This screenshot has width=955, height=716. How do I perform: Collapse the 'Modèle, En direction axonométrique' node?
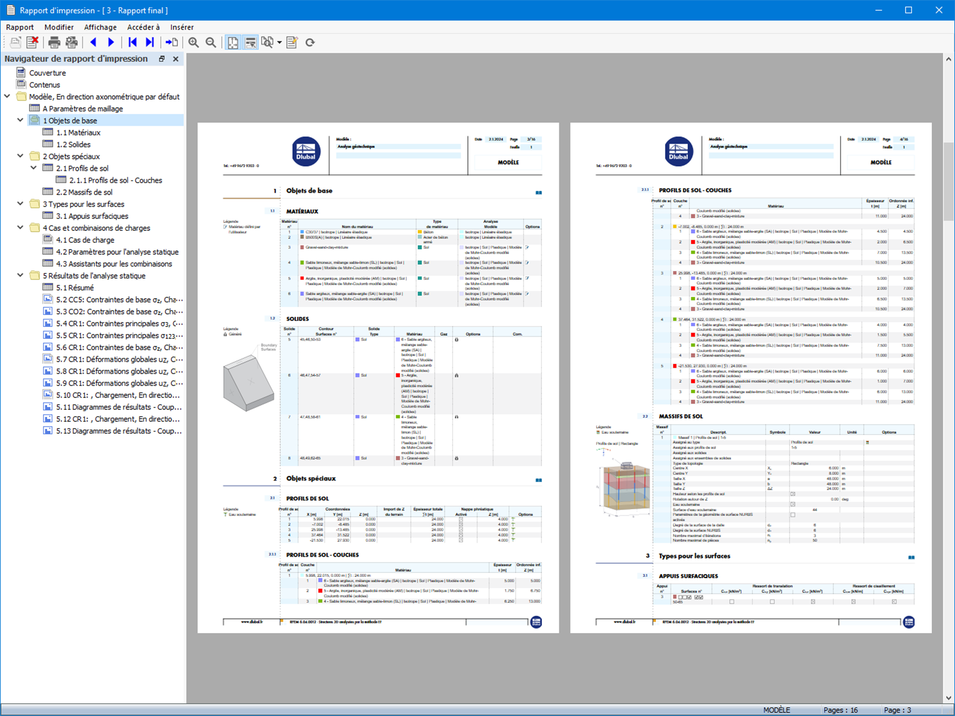[x=7, y=96]
